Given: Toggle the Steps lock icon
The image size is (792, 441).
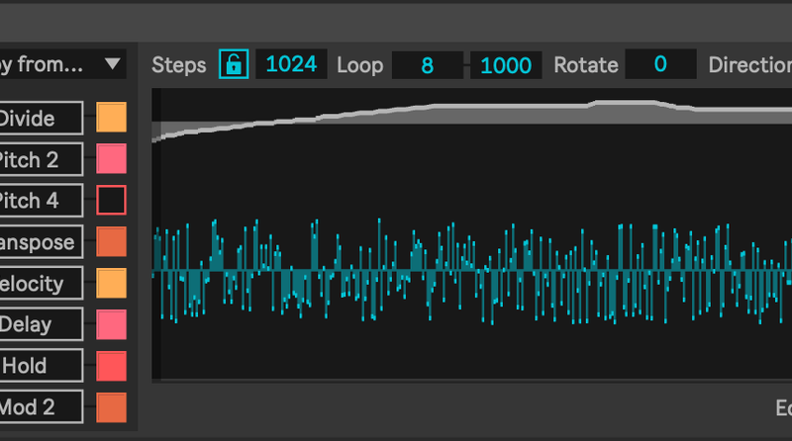Looking at the screenshot, I should (233, 65).
